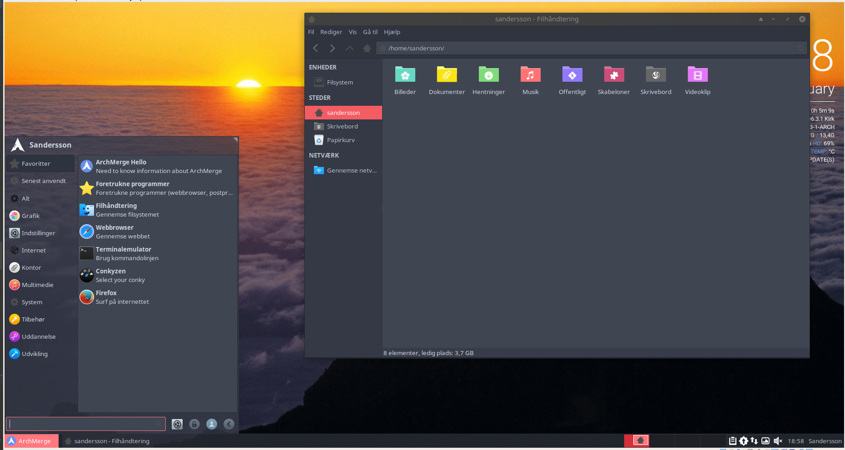Screen dimensions: 845x450
Task: Go back in the file manager
Action: coord(315,48)
